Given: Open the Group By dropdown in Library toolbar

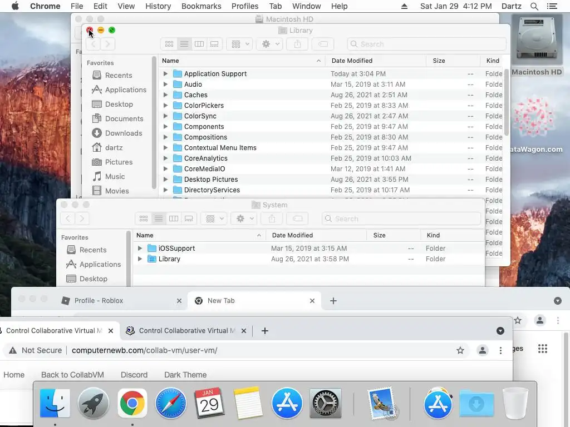Looking at the screenshot, I should click(239, 44).
